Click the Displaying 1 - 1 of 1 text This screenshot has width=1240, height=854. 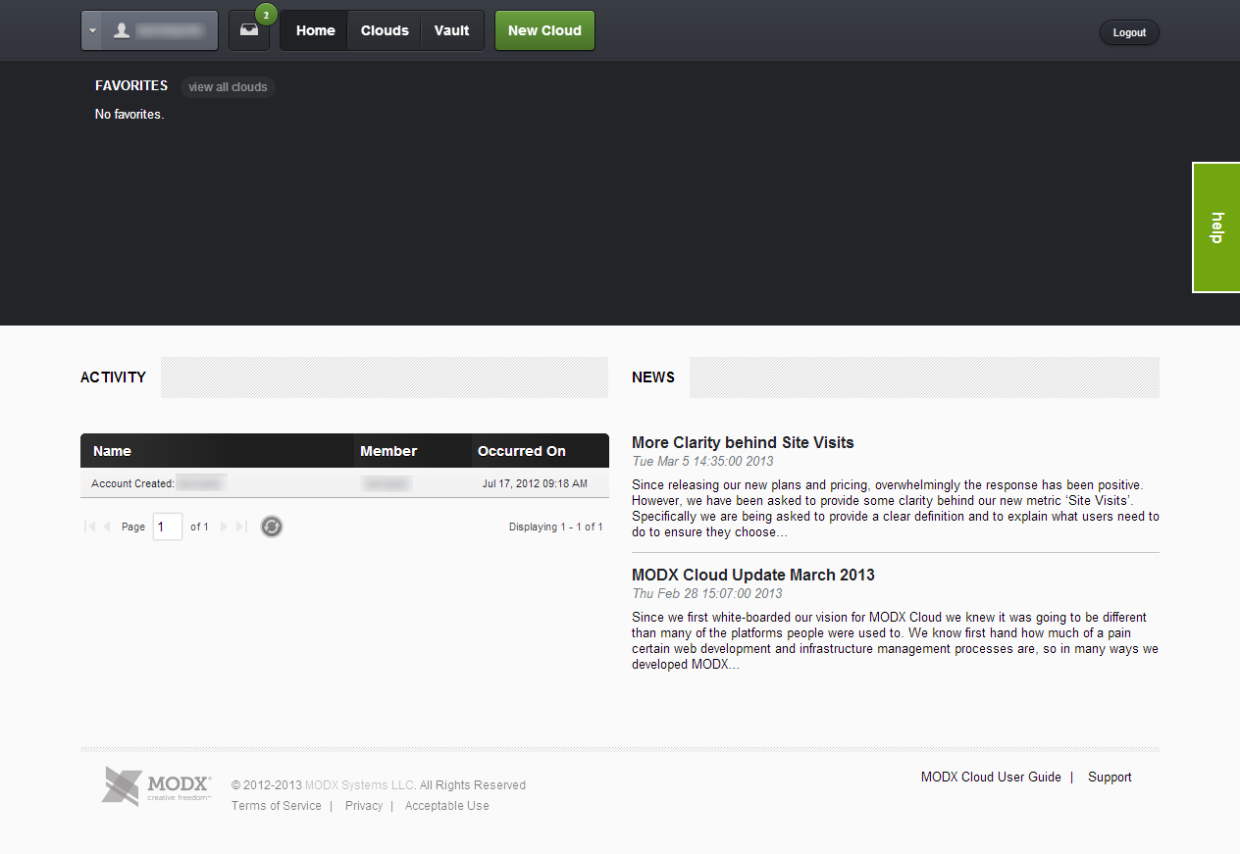(556, 527)
